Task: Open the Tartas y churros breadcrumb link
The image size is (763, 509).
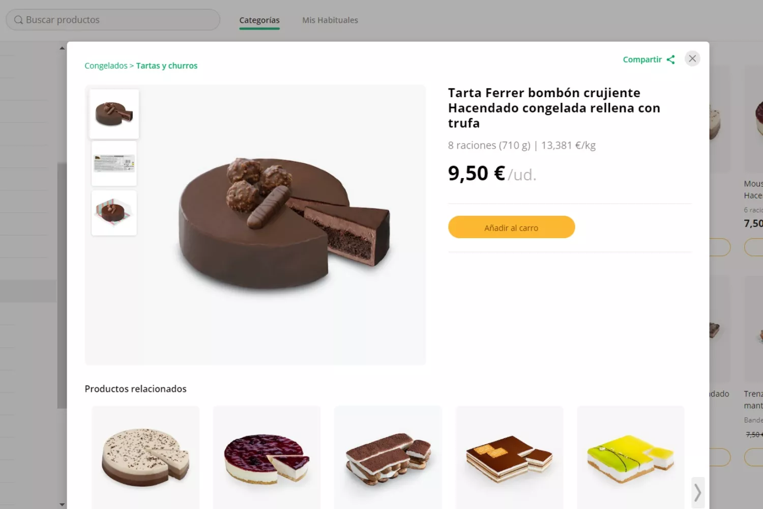Action: (x=167, y=66)
